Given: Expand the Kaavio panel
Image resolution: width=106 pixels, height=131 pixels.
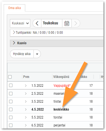Looking at the screenshot, I should point(14,43).
